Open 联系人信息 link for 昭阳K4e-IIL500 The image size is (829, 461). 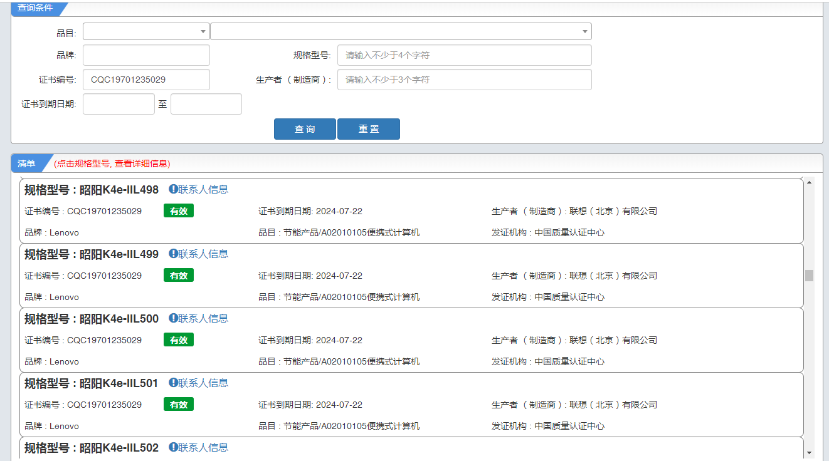(x=203, y=318)
